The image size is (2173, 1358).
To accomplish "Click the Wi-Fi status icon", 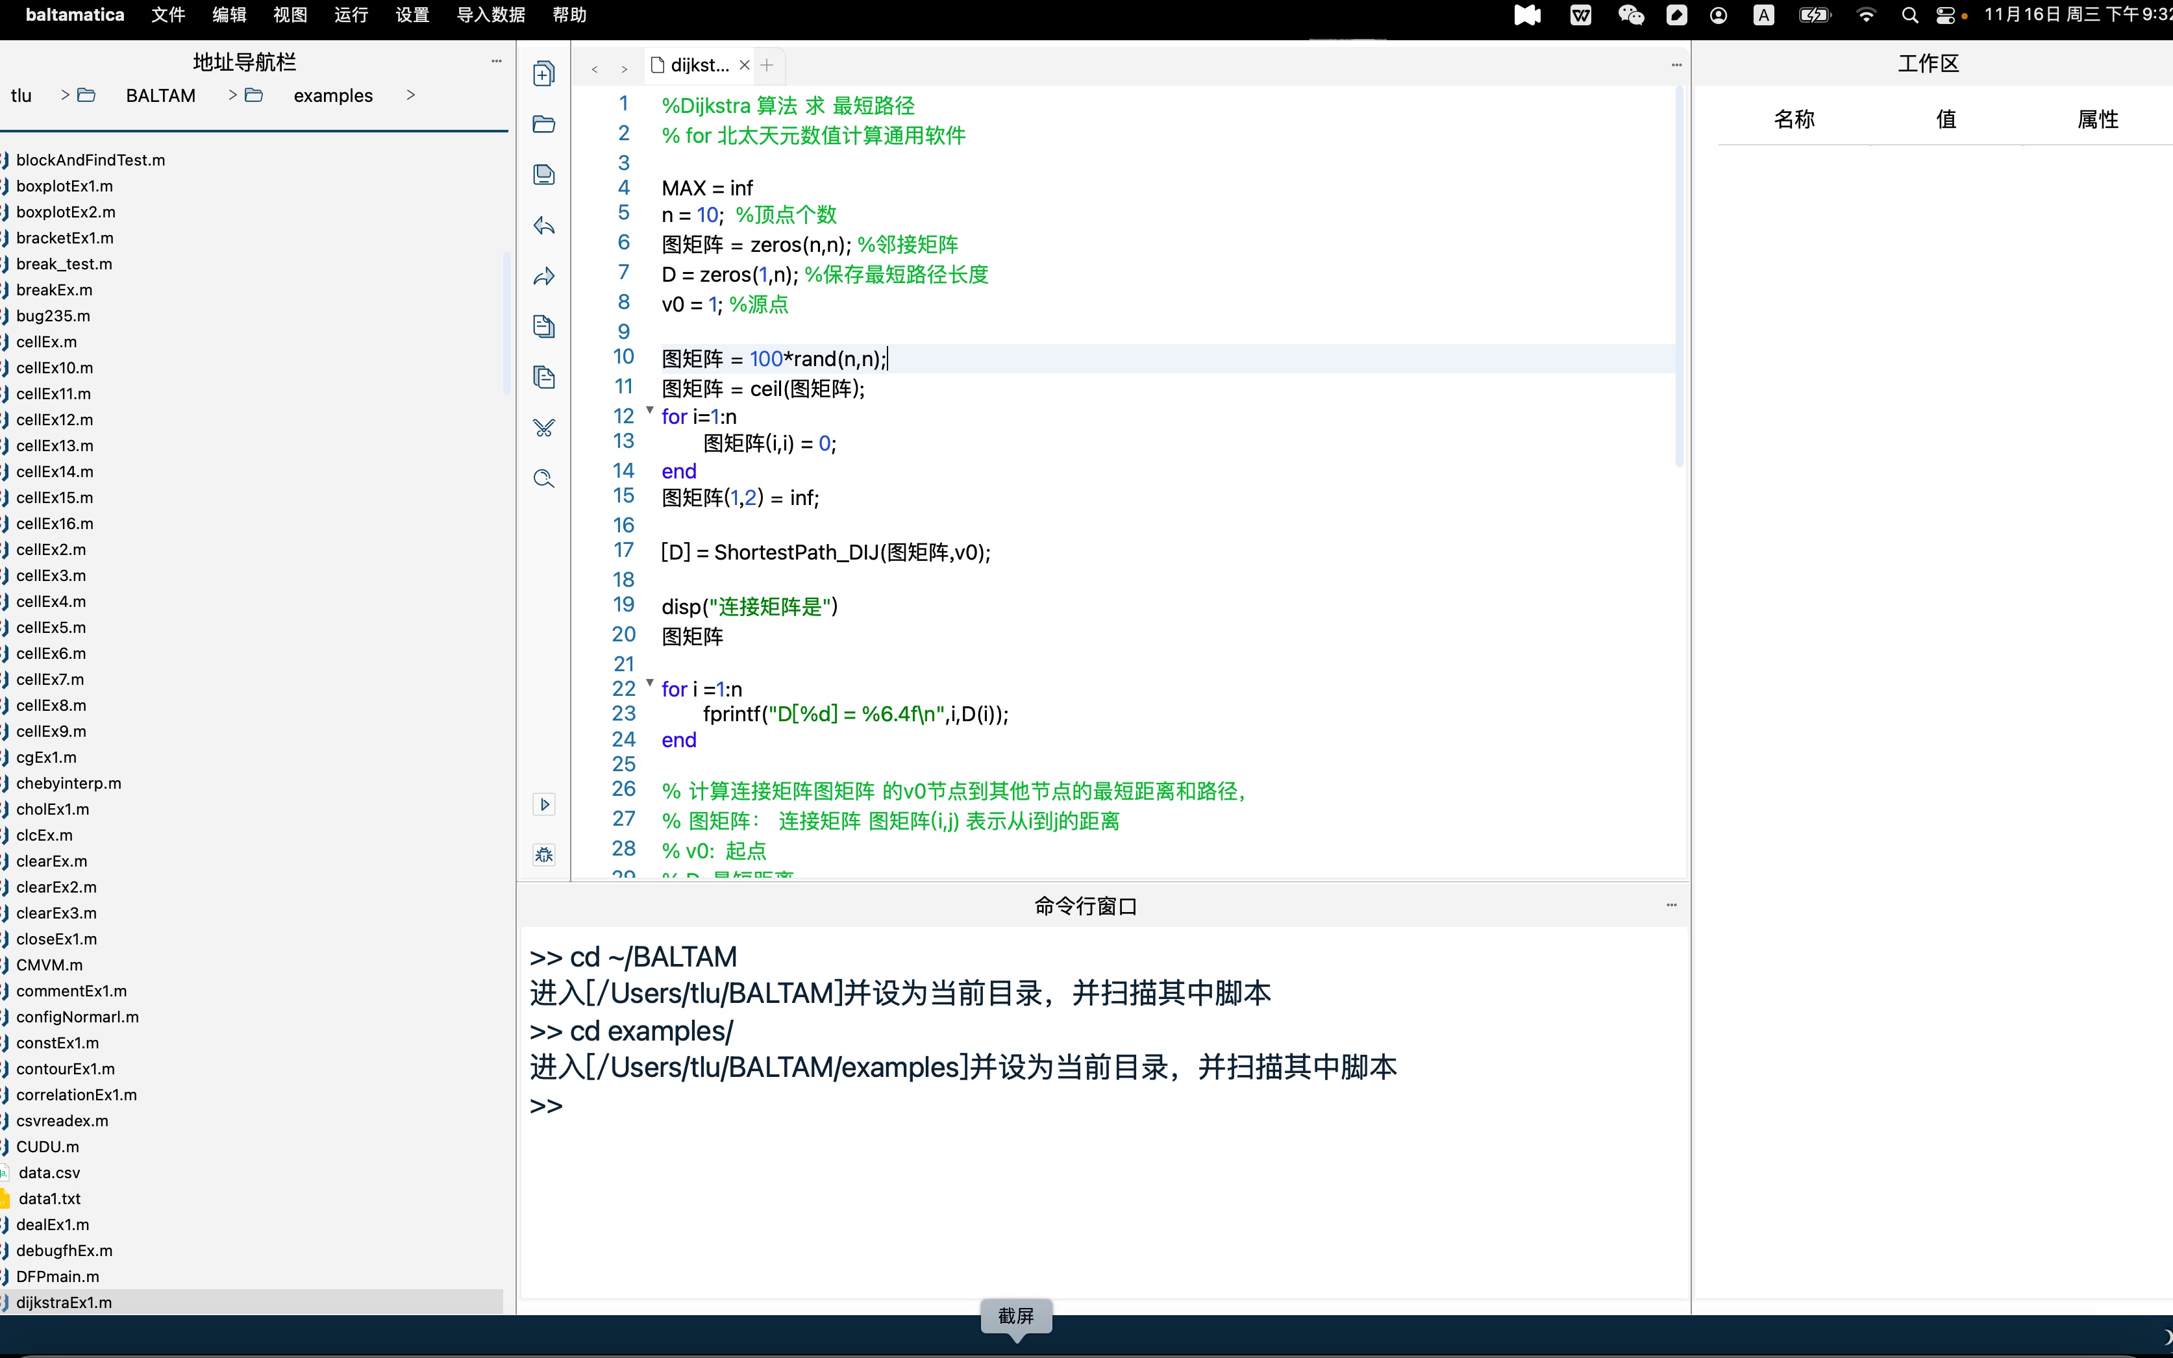I will 1866,14.
